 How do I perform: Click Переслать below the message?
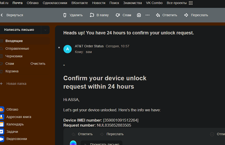(115, 134)
